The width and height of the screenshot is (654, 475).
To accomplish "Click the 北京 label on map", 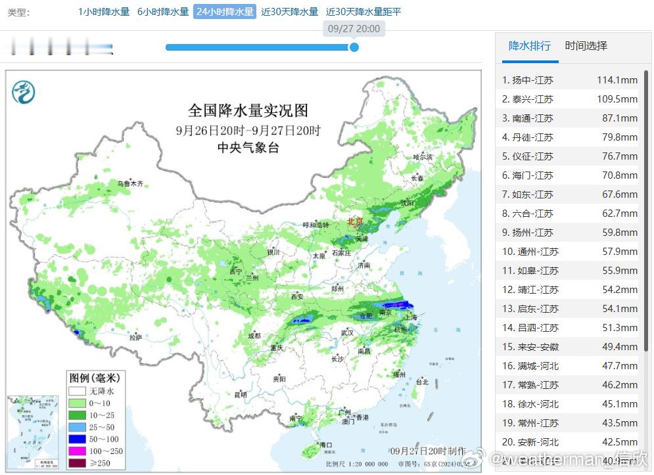I will pyautogui.click(x=355, y=221).
